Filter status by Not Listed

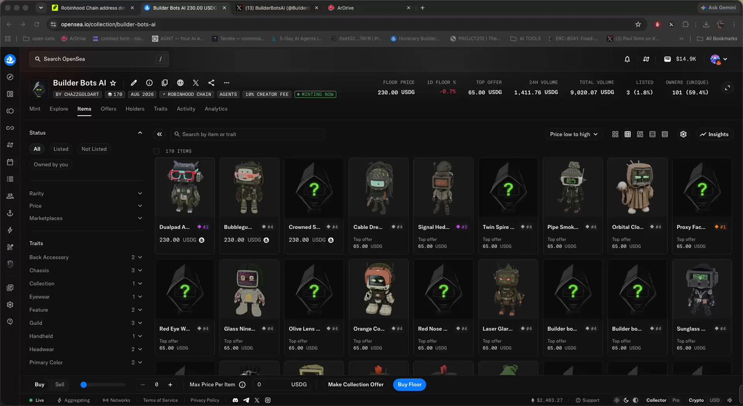(x=94, y=149)
